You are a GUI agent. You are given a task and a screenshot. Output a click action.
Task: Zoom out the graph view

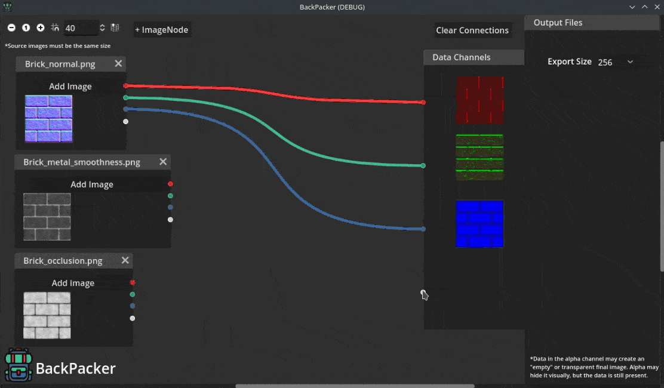coord(11,27)
